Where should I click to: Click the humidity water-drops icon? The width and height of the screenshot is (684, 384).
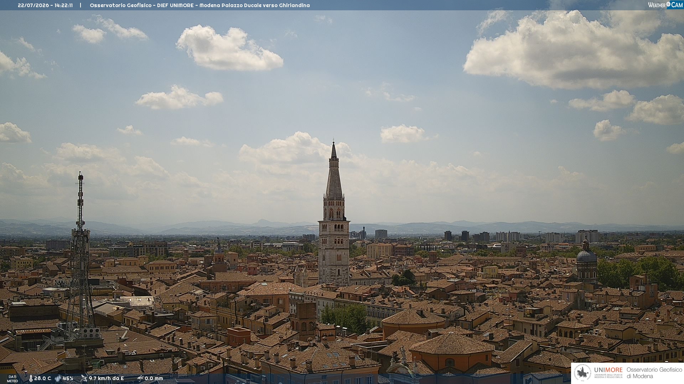(x=58, y=378)
